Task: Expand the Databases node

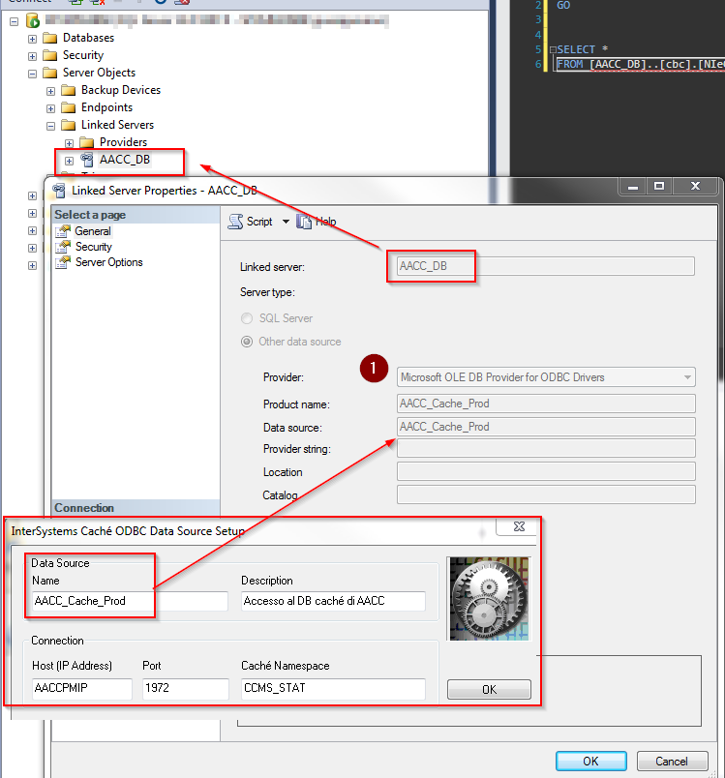Action: (32, 39)
